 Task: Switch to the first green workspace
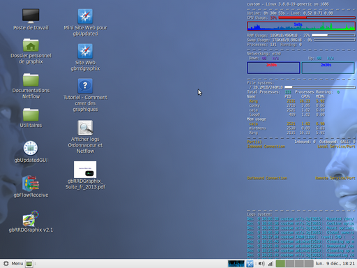point(280,264)
